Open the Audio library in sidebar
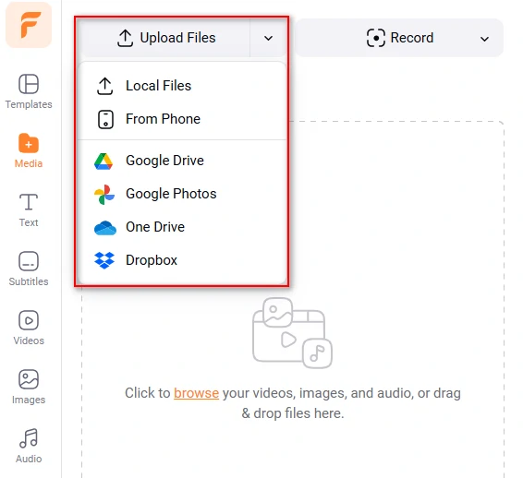523x478 pixels. tap(29, 446)
